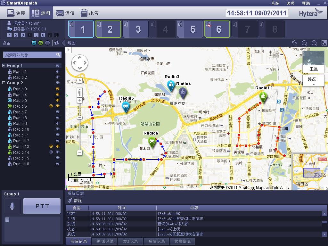
Task: Click the map zoom slider plus button
Action: 80,100
